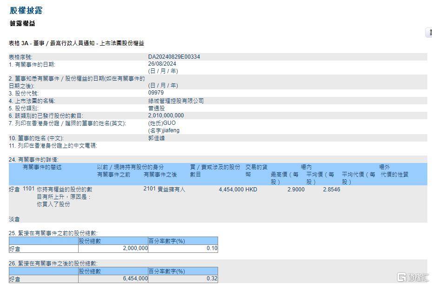Click the 股權披露 page heading

click(x=26, y=10)
